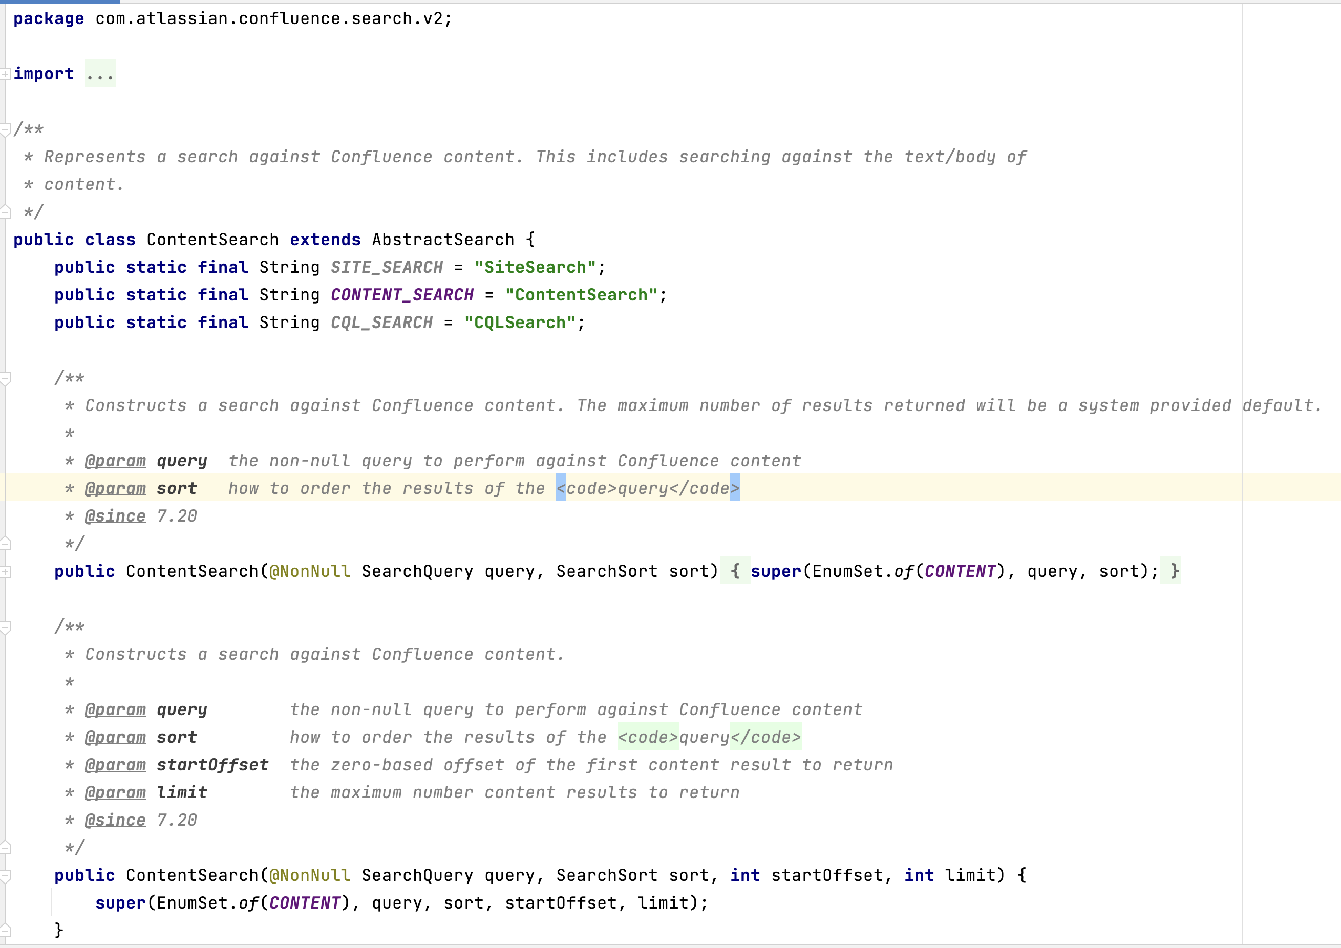Expand the folded two-argument ContentSearch constructor

click(x=5, y=571)
